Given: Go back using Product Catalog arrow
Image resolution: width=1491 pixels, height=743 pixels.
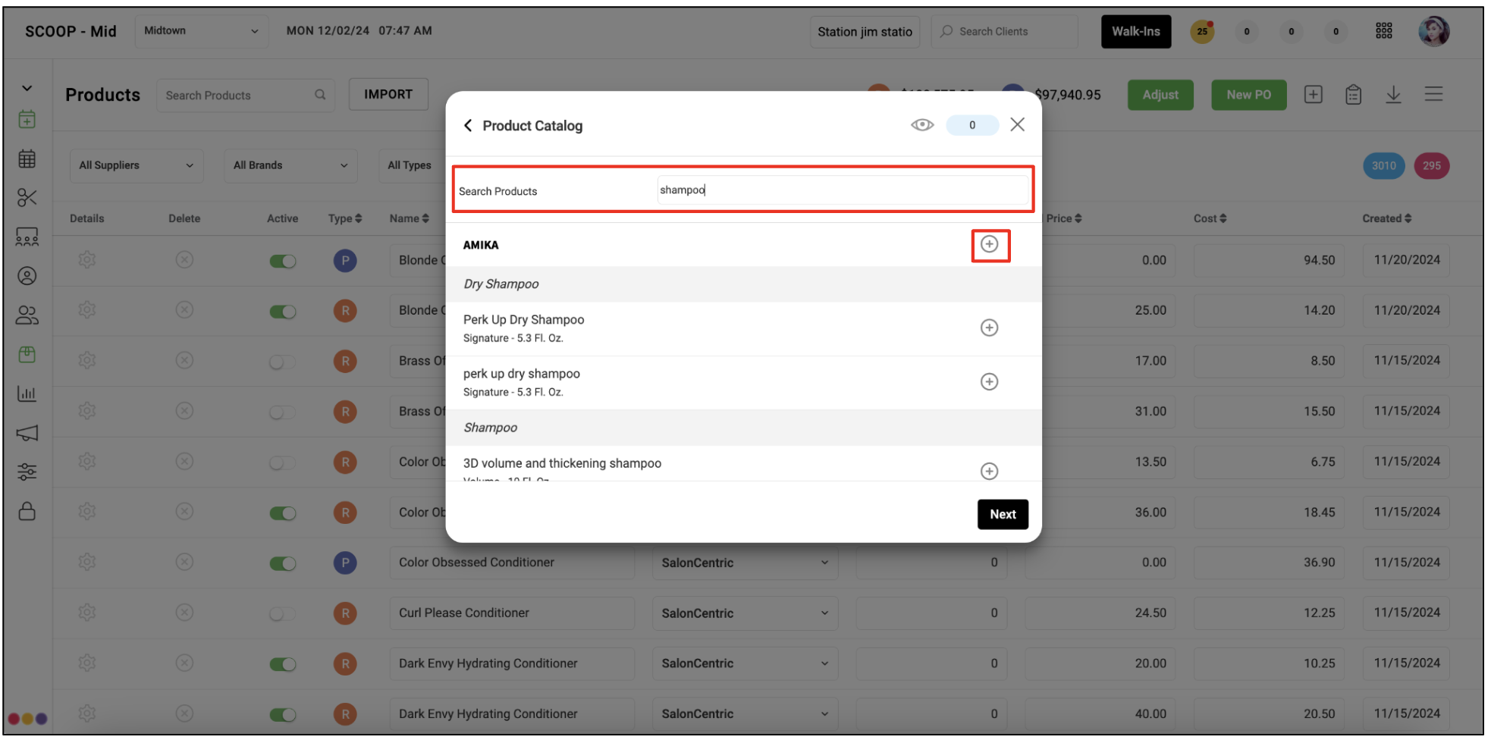Looking at the screenshot, I should point(468,125).
